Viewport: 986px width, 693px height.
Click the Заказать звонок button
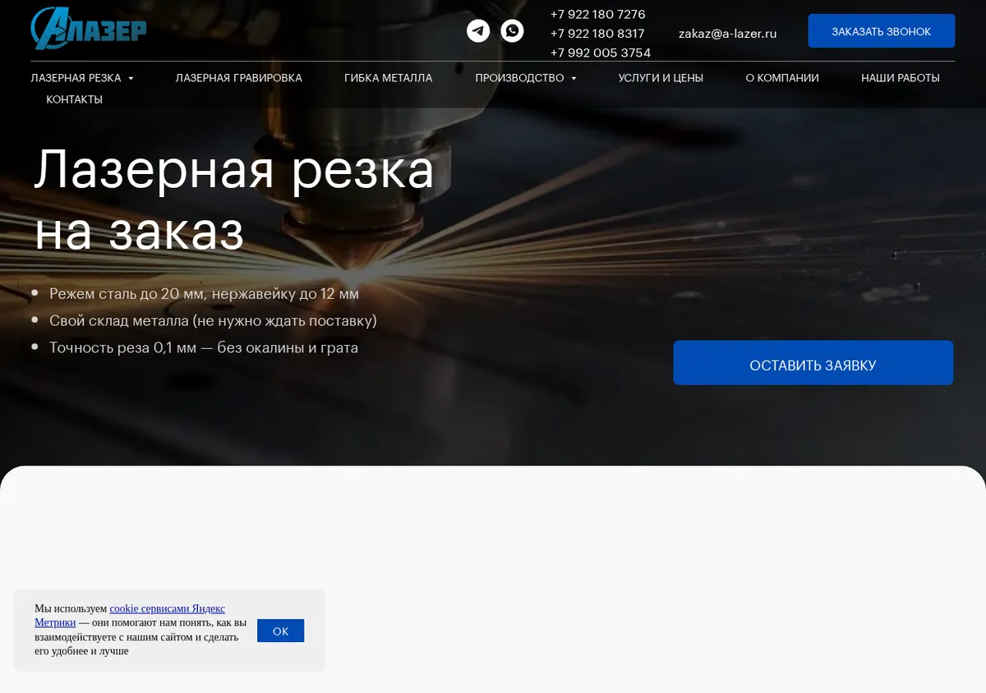click(x=882, y=31)
